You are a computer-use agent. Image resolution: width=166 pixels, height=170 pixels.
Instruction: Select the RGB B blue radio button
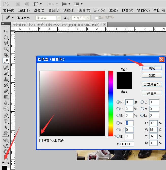point(118,136)
